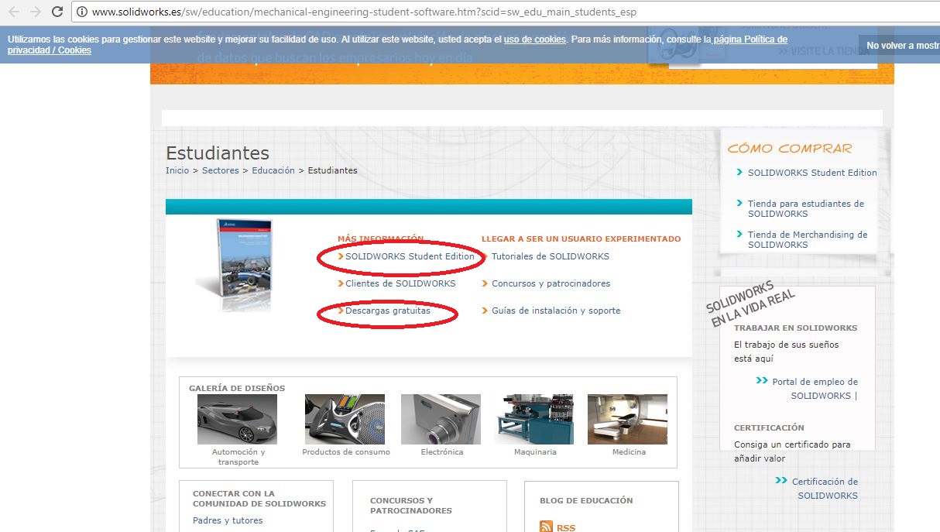The width and height of the screenshot is (940, 532).
Task: Open the Padres y tutores link
Action: [x=228, y=520]
